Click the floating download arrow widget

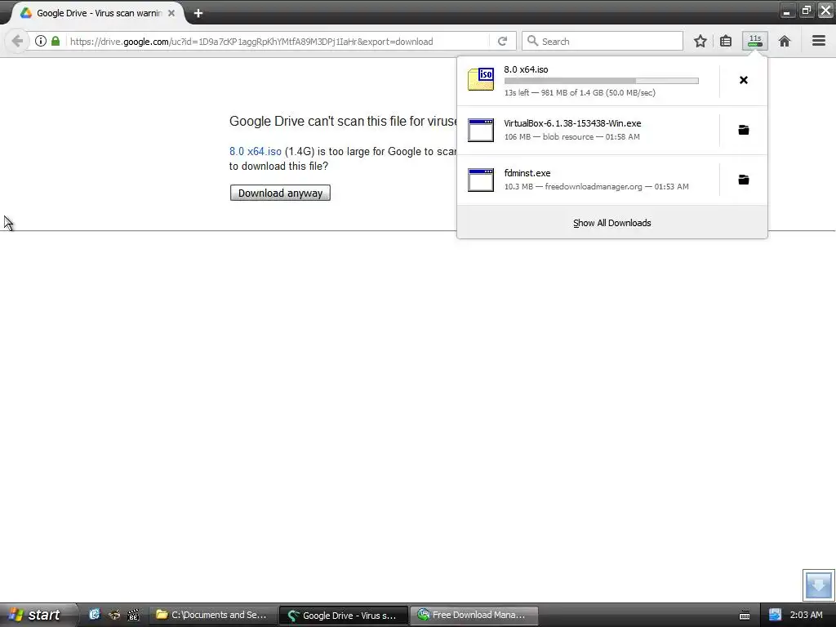pyautogui.click(x=818, y=585)
